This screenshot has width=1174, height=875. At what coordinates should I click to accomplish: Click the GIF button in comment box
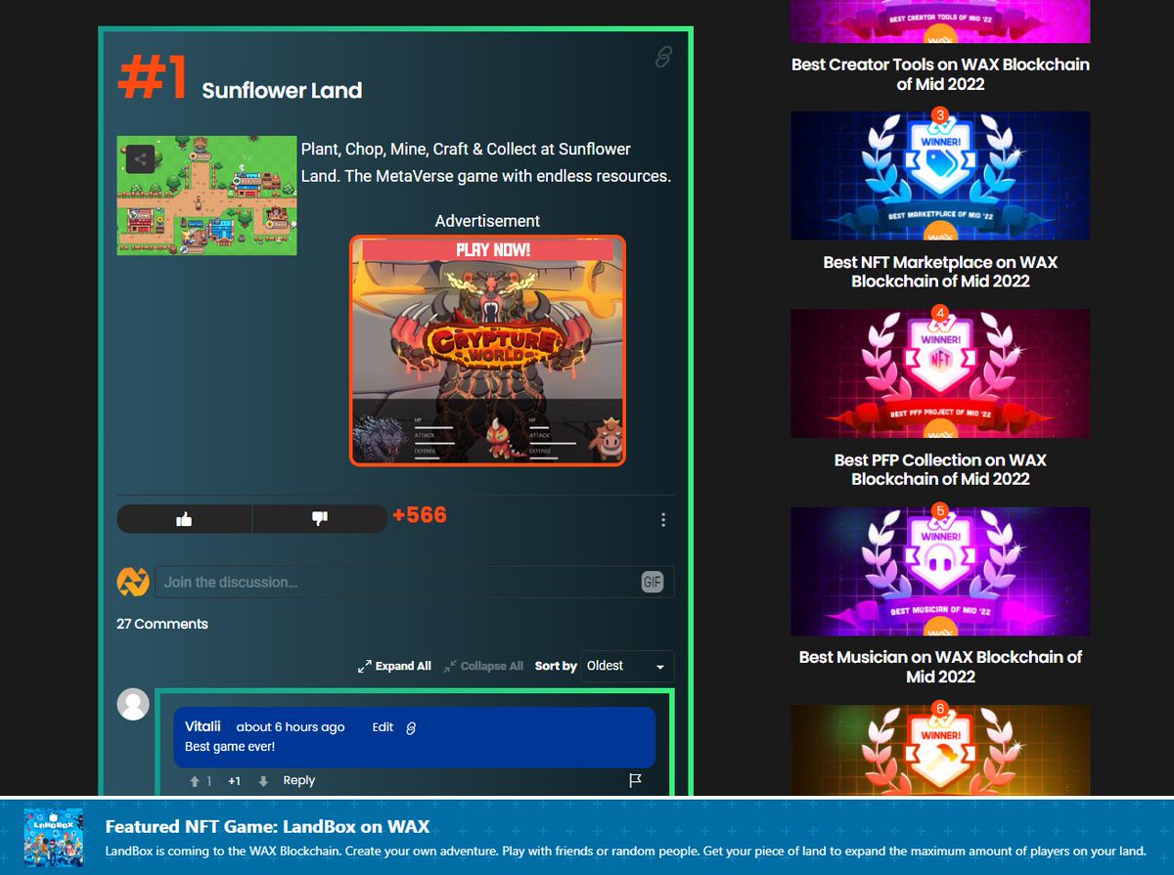pos(653,583)
